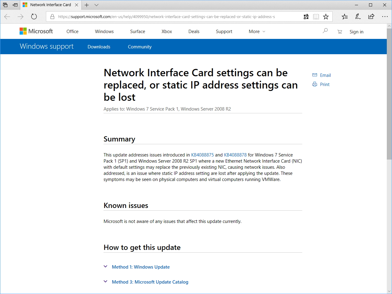Open the shopping cart icon

340,32
